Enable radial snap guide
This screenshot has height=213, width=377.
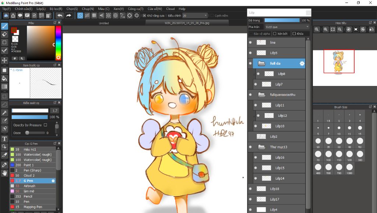(109, 15)
